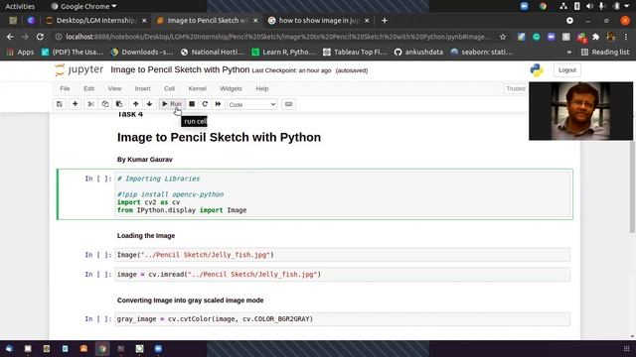Image resolution: width=636 pixels, height=357 pixels.
Task: Open the seaborn bookmark
Action: pos(481,52)
